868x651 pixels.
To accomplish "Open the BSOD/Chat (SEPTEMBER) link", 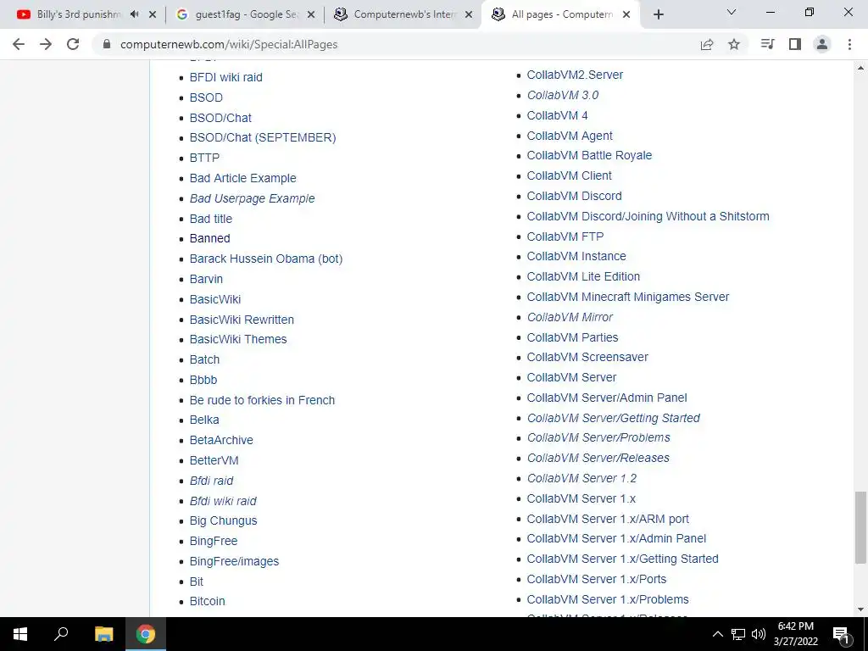I will coord(263,137).
